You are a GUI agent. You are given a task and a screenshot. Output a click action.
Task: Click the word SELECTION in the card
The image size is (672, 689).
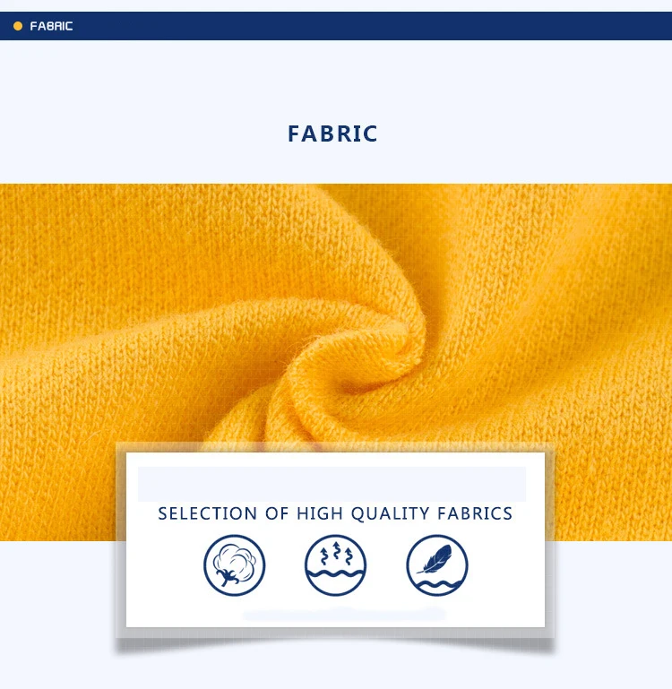coord(208,513)
